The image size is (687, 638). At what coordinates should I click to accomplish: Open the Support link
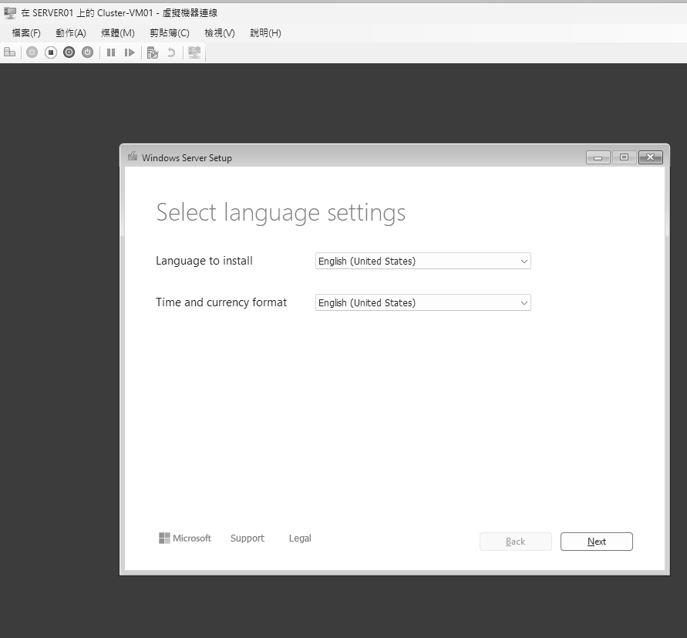(x=247, y=538)
